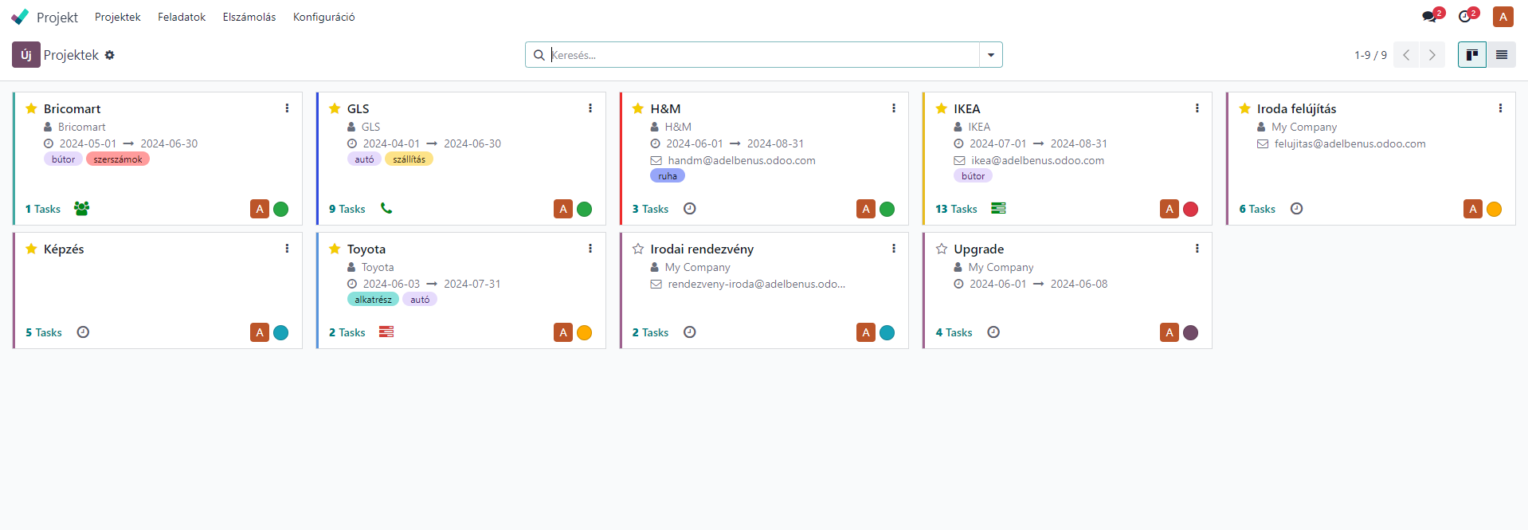This screenshot has height=530, width=1528.
Task: Click the user avatar on the H&M card
Action: click(866, 209)
